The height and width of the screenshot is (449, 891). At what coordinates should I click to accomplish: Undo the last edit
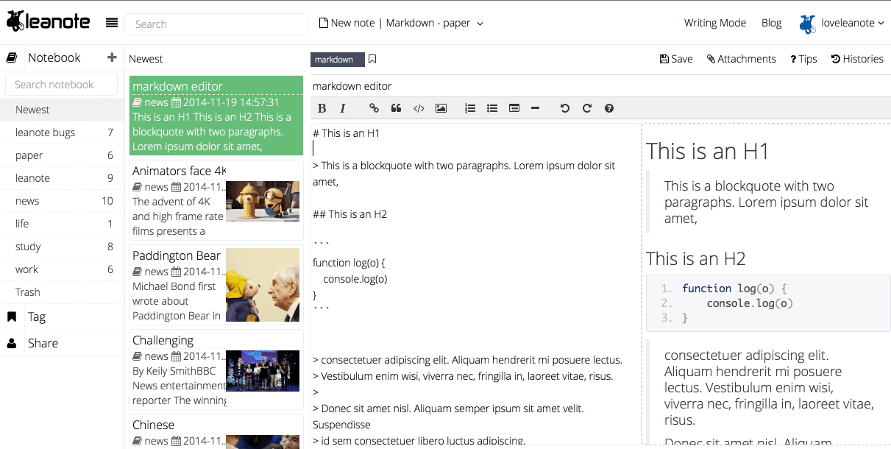coord(564,108)
